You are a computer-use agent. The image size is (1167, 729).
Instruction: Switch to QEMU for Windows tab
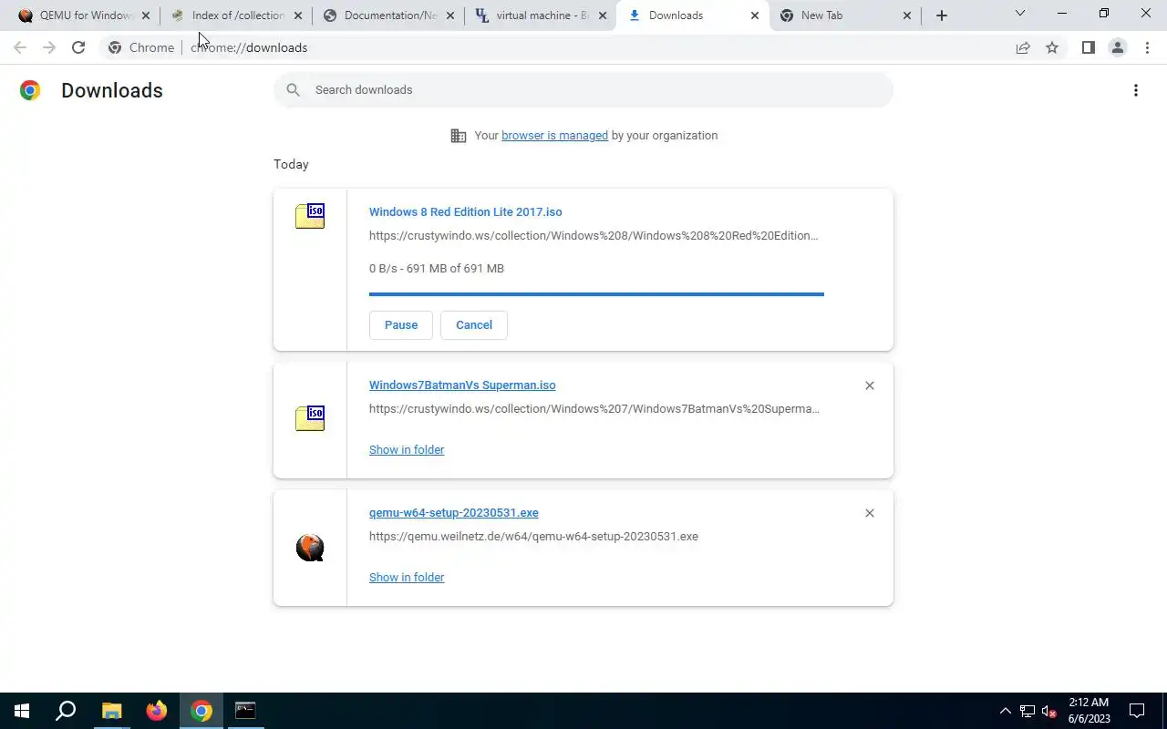(77, 15)
